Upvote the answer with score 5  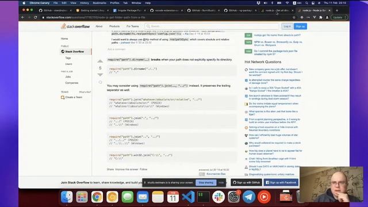coord(100,61)
